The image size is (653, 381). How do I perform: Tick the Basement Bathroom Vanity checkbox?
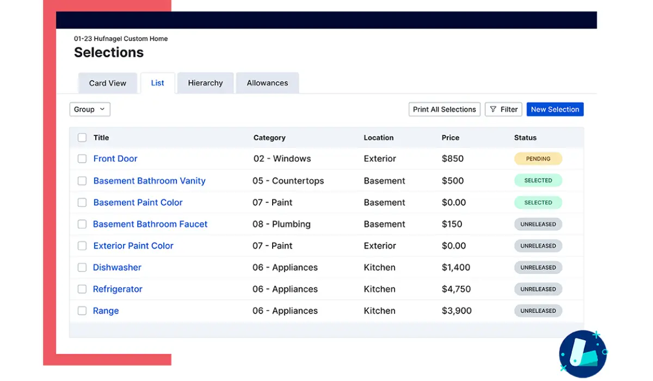point(82,181)
